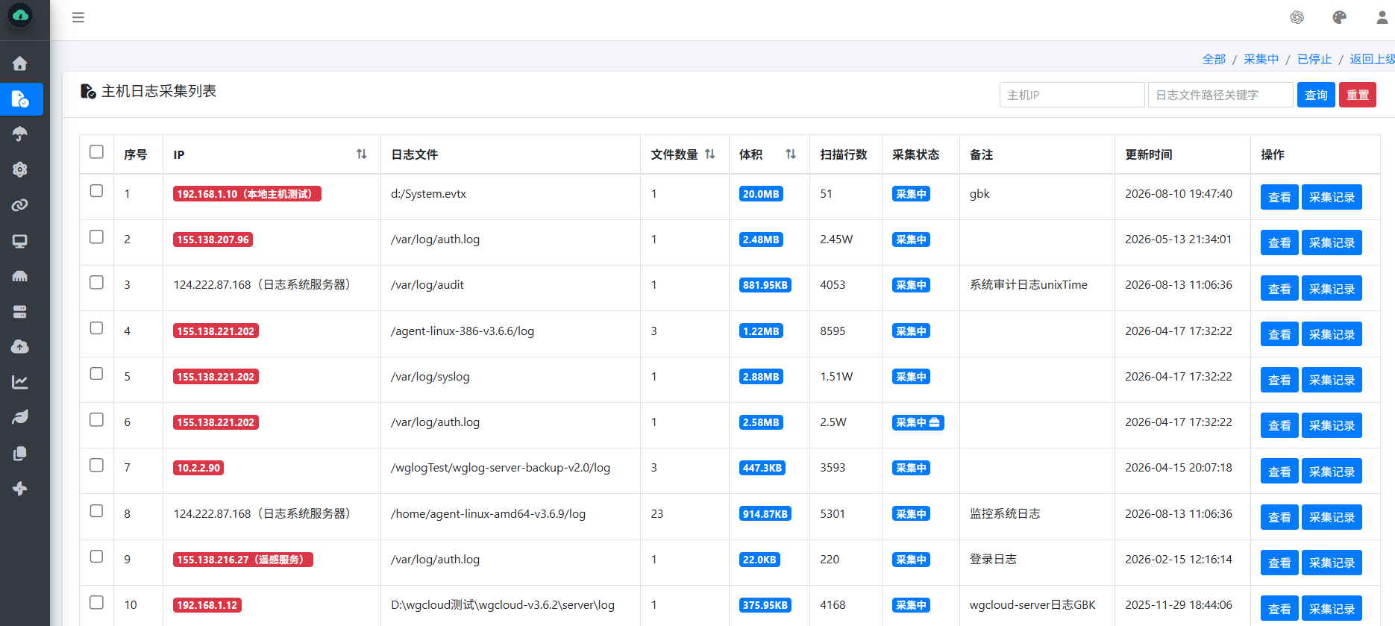Open the theme palette icon in the header
Image resolution: width=1395 pixels, height=626 pixels.
1340,17
